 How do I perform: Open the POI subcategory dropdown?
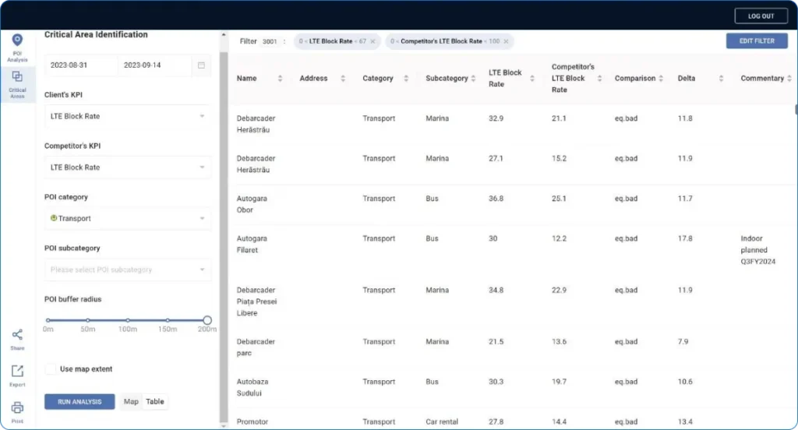pos(127,270)
